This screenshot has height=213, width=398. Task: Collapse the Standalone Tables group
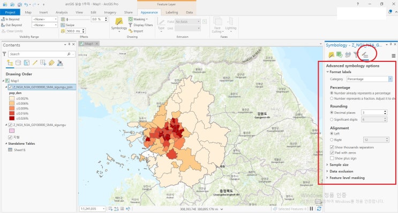6,144
